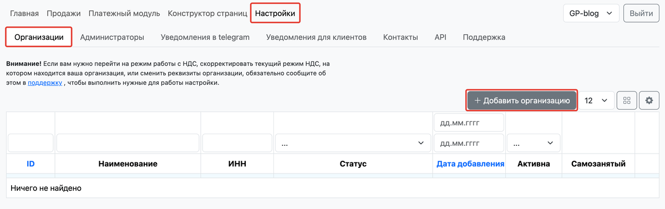Open Конструктор страниц in top menu
Viewport: 665px width, 209px height.
click(207, 13)
